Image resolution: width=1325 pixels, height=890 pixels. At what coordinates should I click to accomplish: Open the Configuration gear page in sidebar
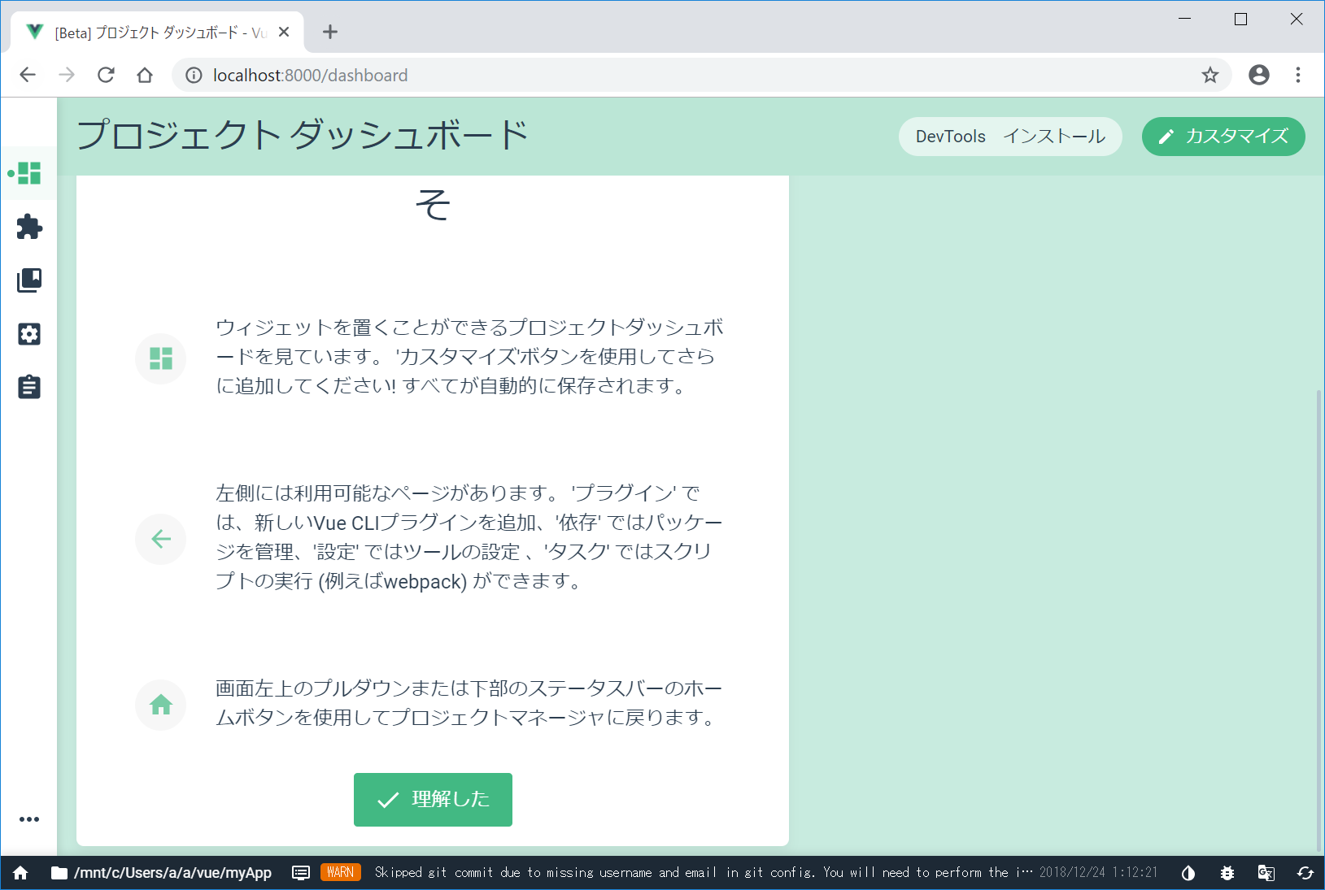click(29, 334)
